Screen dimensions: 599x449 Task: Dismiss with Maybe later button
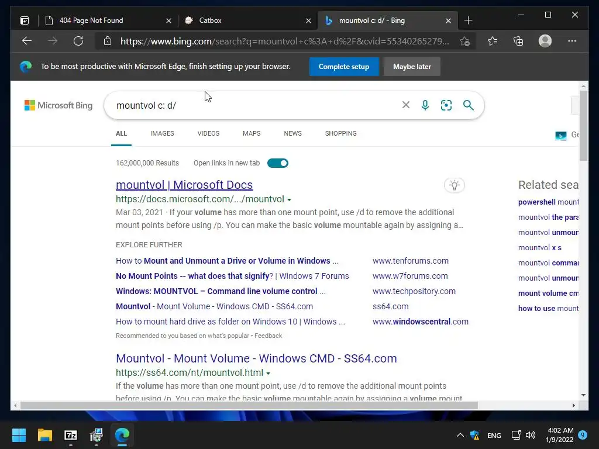coord(412,67)
